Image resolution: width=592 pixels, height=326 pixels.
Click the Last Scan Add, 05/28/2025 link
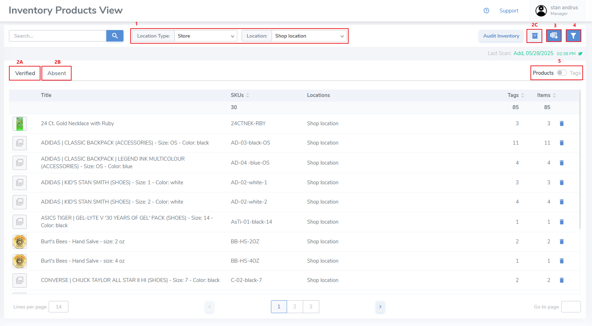click(533, 53)
